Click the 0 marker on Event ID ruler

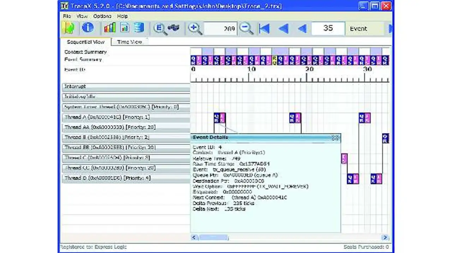point(193,69)
